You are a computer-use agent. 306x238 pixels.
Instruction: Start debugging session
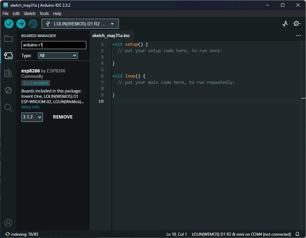[x=32, y=24]
